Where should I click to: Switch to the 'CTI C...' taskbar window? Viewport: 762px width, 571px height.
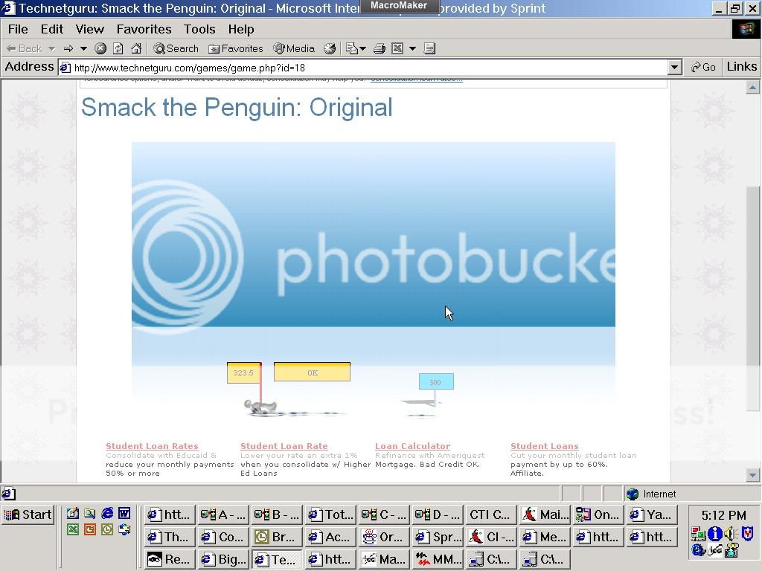point(490,514)
